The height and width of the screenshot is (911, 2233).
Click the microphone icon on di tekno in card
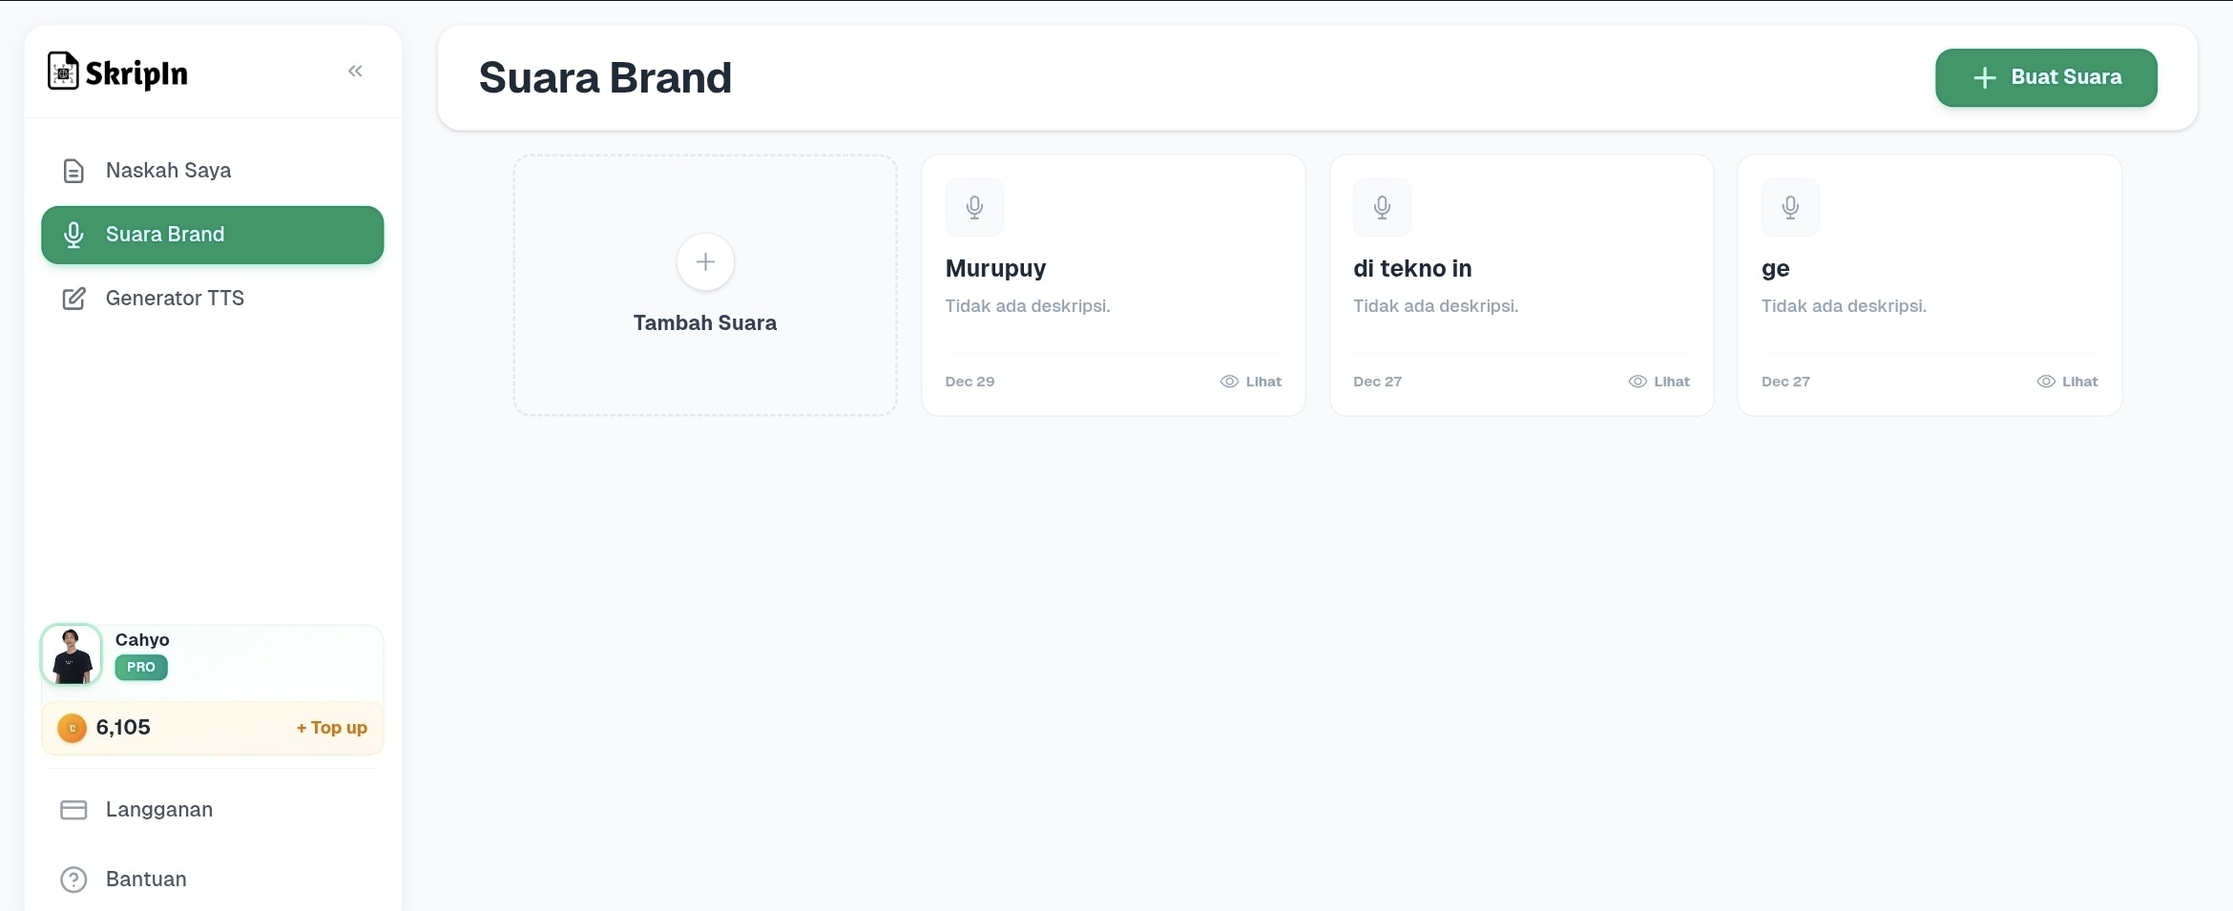(1382, 207)
